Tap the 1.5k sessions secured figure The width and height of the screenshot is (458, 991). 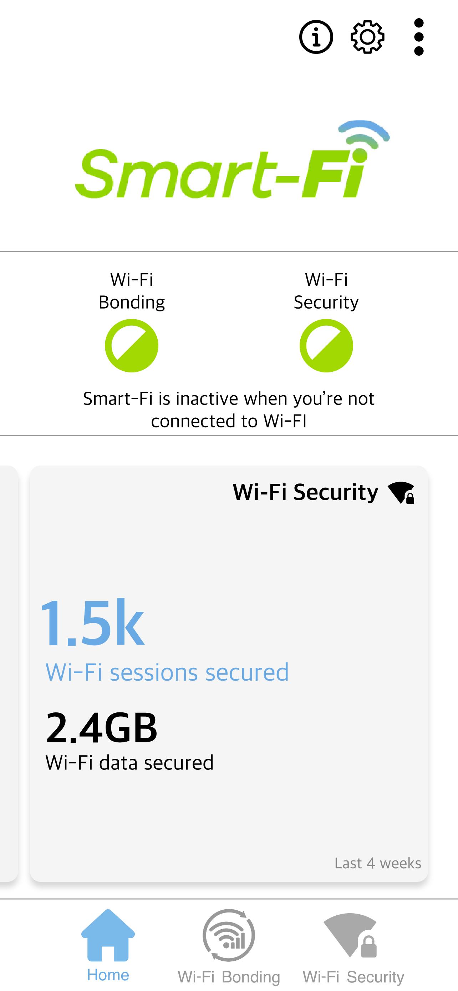coord(92,622)
